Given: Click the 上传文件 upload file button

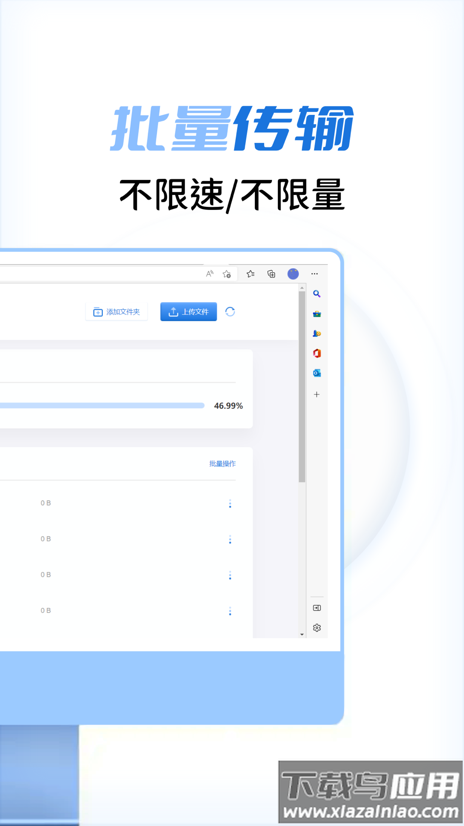Looking at the screenshot, I should [189, 312].
